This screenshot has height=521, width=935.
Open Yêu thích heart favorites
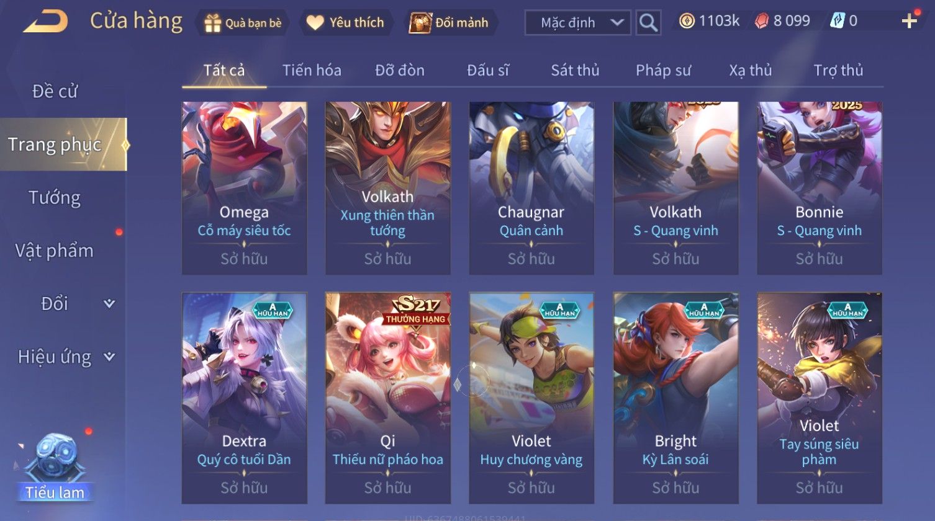tap(315, 23)
